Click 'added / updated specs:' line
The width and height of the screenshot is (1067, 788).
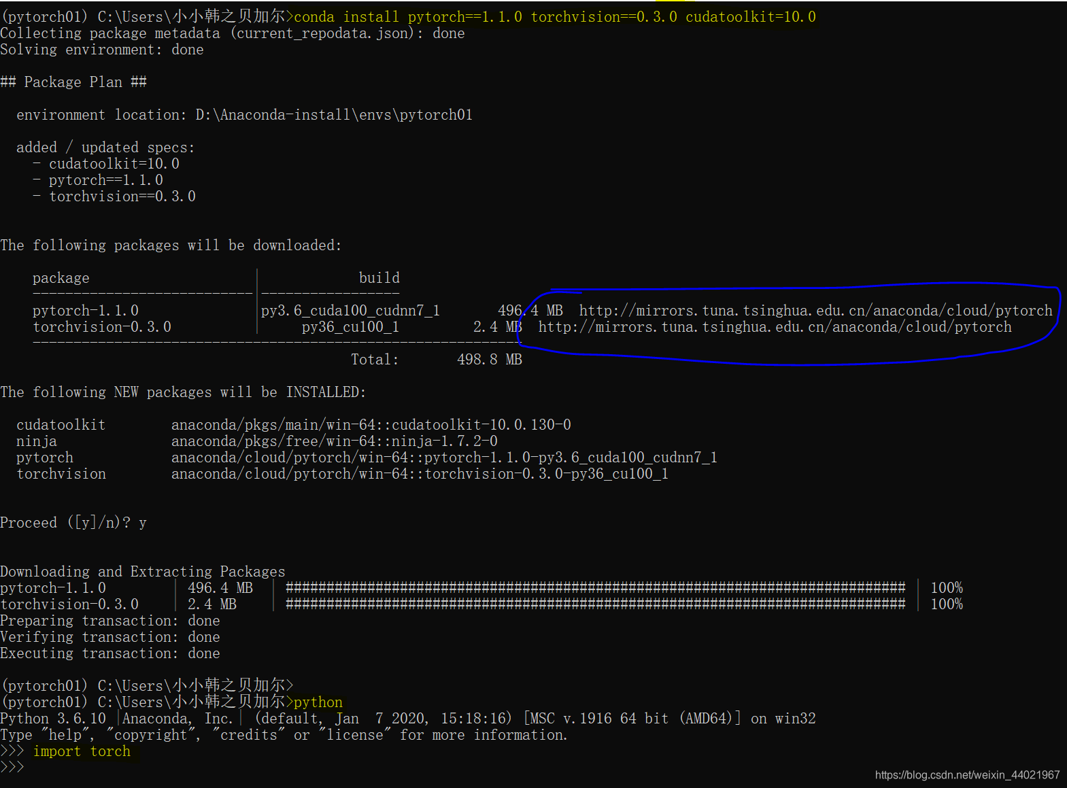click(105, 147)
